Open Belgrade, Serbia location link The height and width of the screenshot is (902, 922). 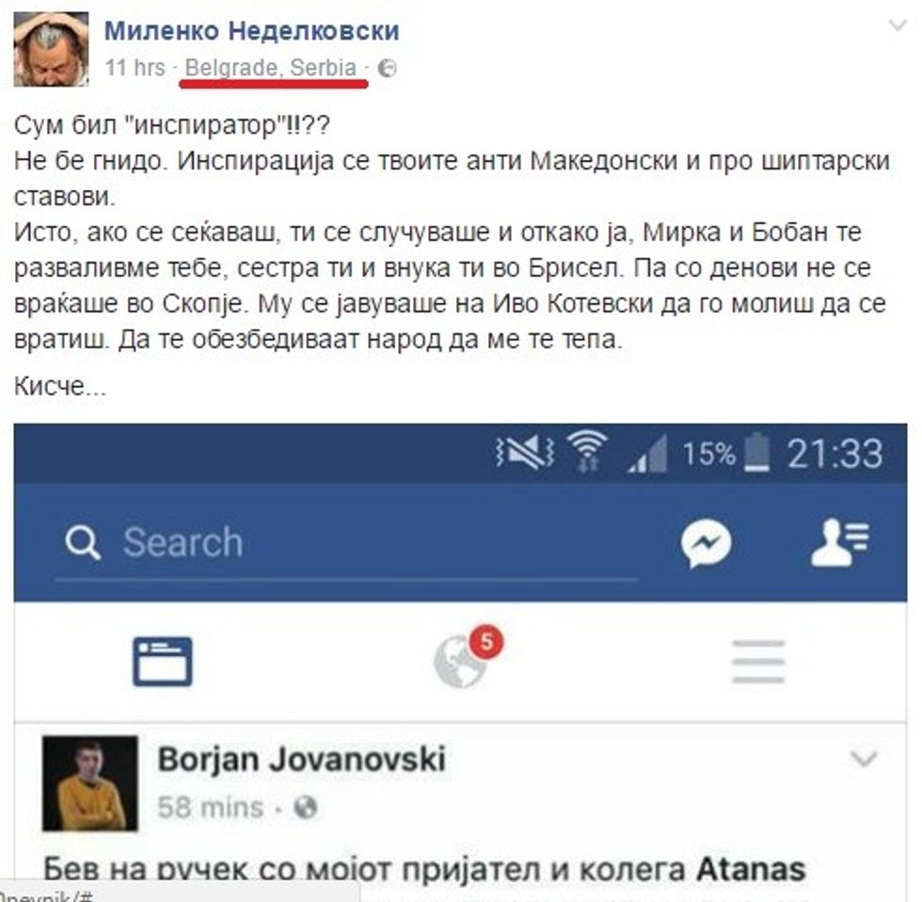pyautogui.click(x=271, y=68)
